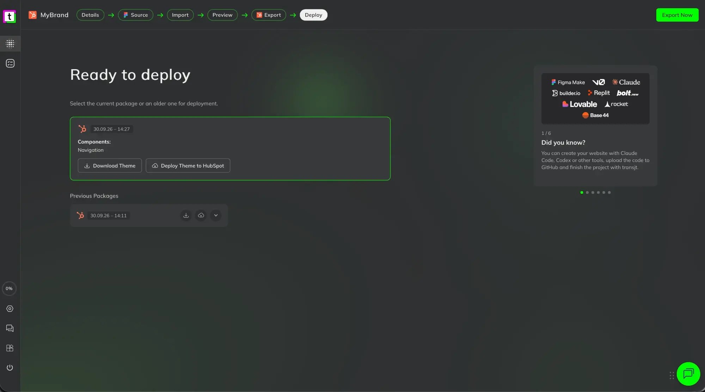Select the first carousel dot

pyautogui.click(x=582, y=192)
